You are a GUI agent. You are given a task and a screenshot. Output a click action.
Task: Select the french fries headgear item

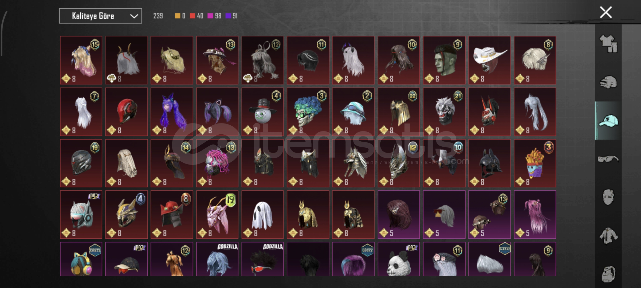[x=535, y=163]
